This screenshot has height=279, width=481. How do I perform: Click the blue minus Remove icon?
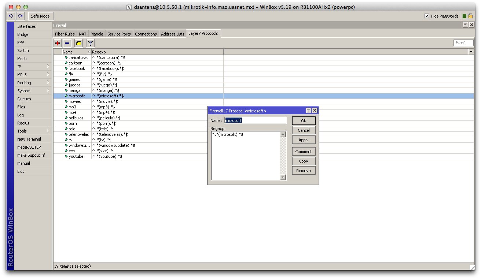click(x=67, y=43)
